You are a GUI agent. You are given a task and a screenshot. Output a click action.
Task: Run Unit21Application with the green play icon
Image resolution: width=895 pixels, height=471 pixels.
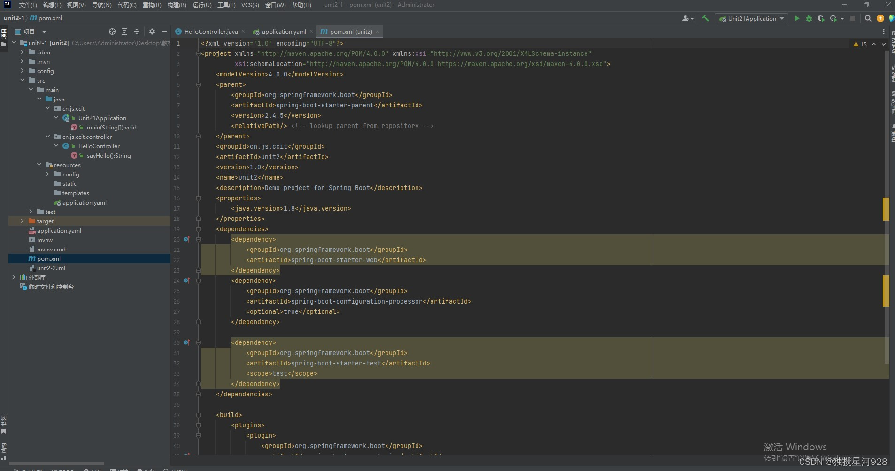coord(797,18)
